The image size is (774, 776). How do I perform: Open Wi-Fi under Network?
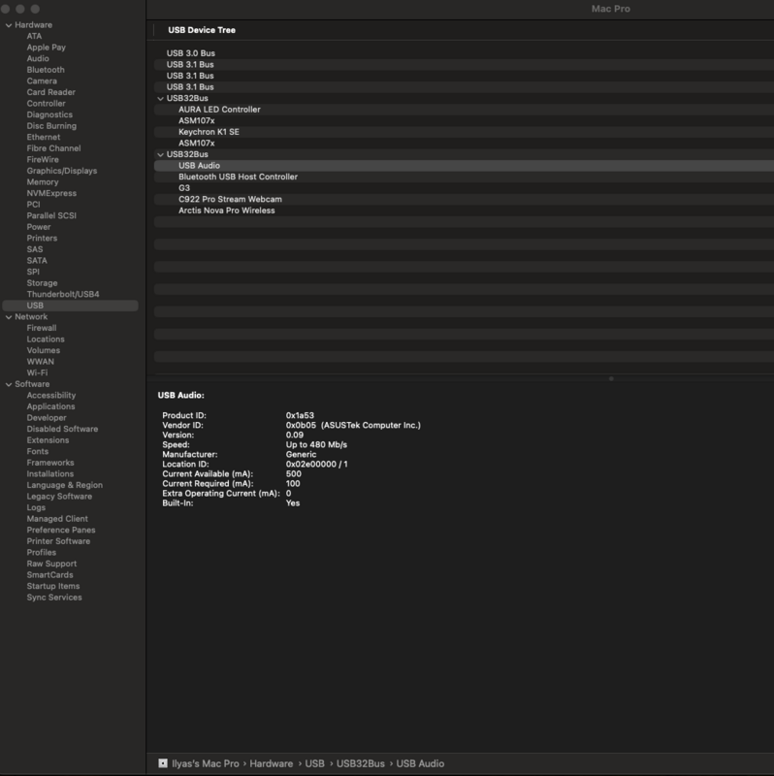point(38,372)
